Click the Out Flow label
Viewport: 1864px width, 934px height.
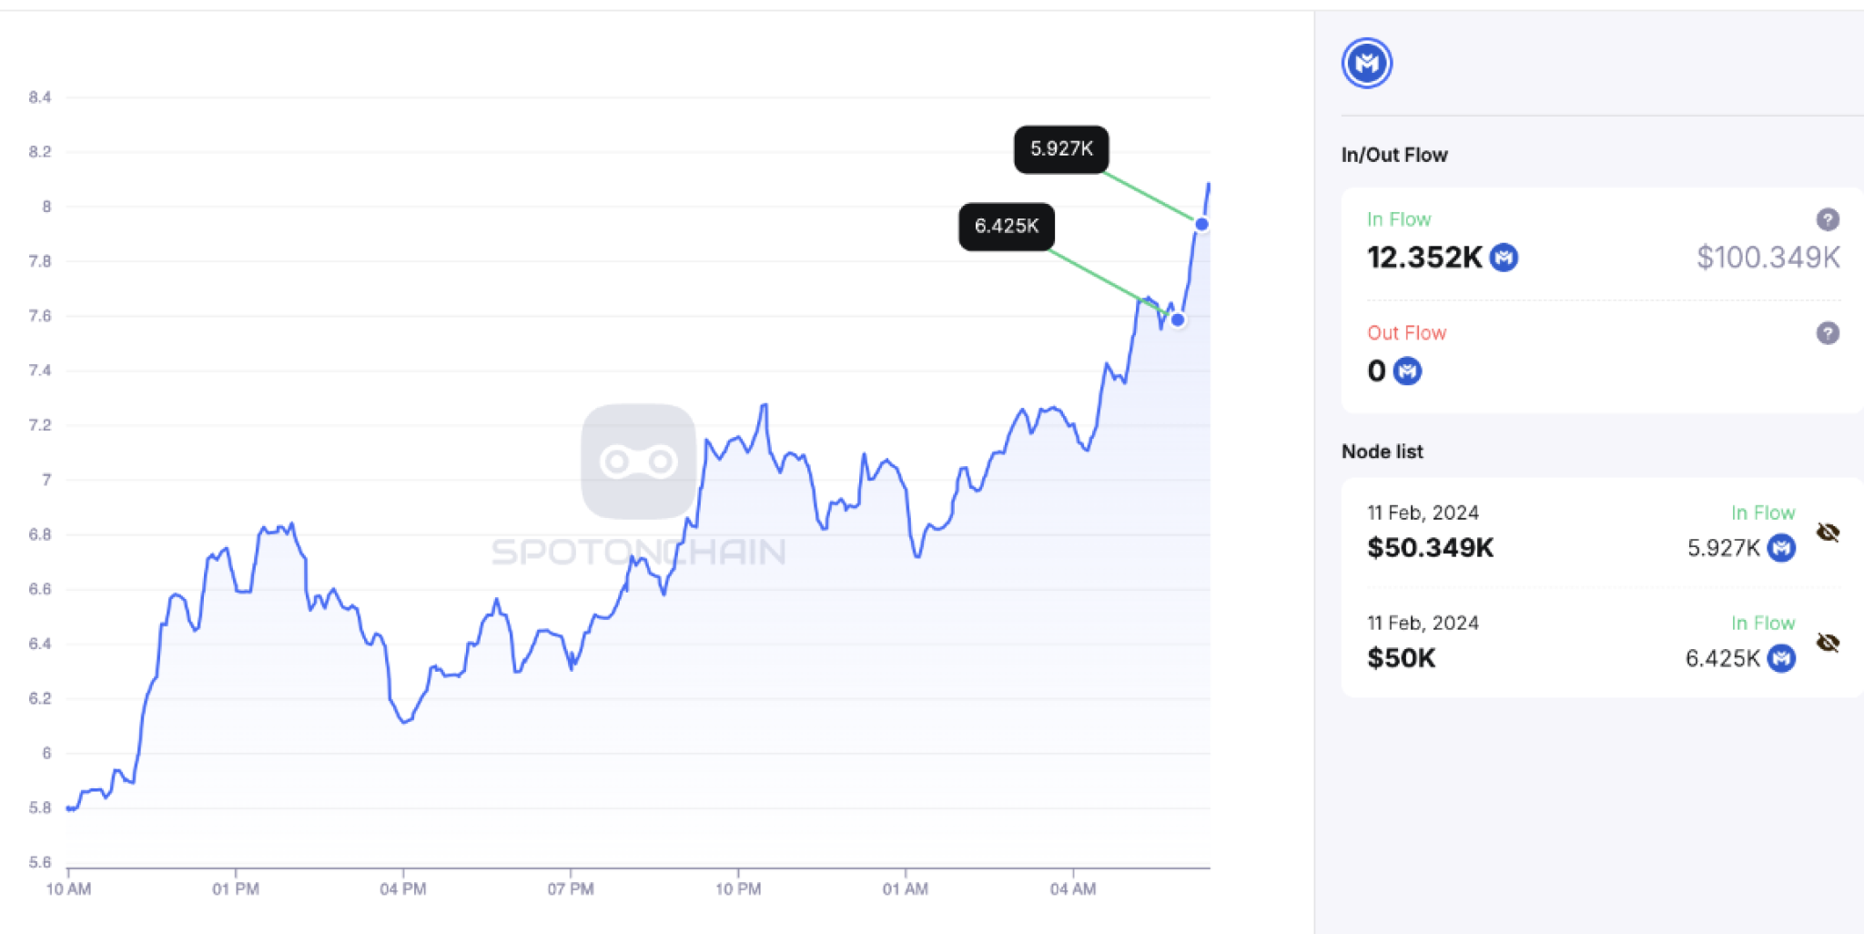click(x=1406, y=333)
